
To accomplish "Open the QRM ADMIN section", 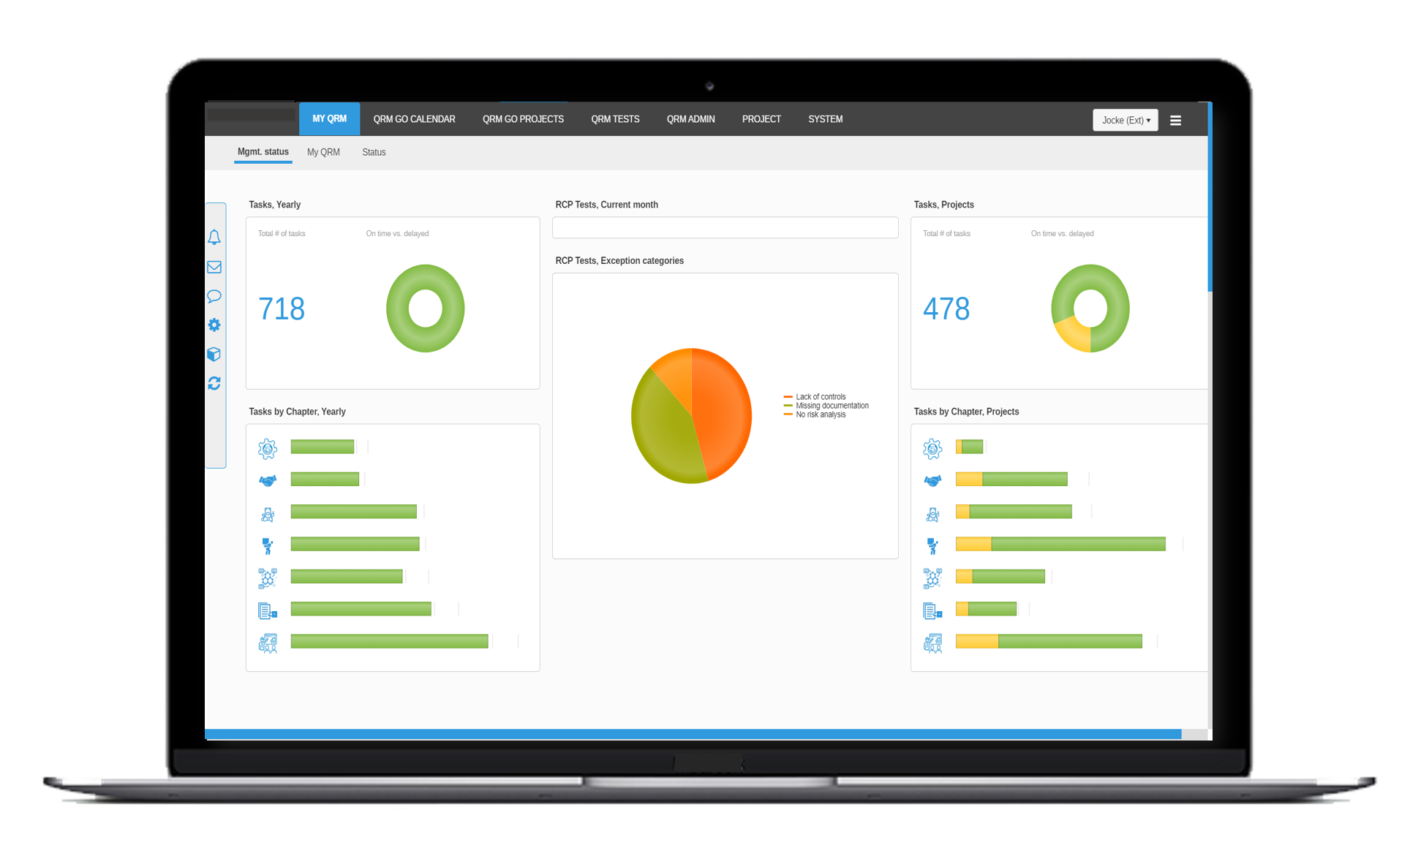I will pyautogui.click(x=690, y=118).
